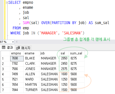Select the empno column header
This screenshot has height=94, width=115.
[x=17, y=53]
